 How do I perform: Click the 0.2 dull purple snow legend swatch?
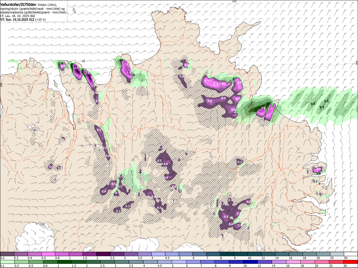7,254
